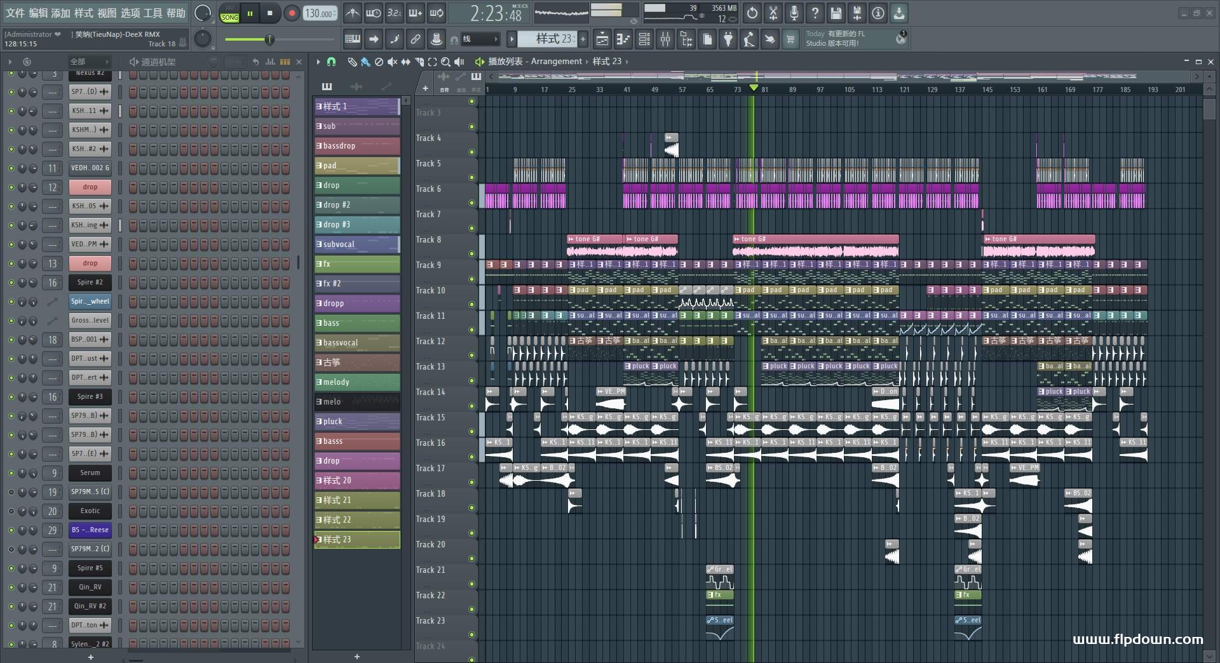Select the bassdrop pattern in picker
The image size is (1220, 663).
tap(356, 146)
